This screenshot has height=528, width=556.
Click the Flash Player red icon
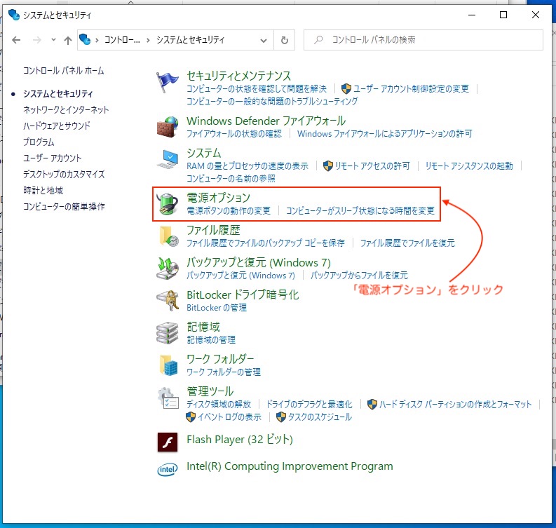tap(168, 440)
